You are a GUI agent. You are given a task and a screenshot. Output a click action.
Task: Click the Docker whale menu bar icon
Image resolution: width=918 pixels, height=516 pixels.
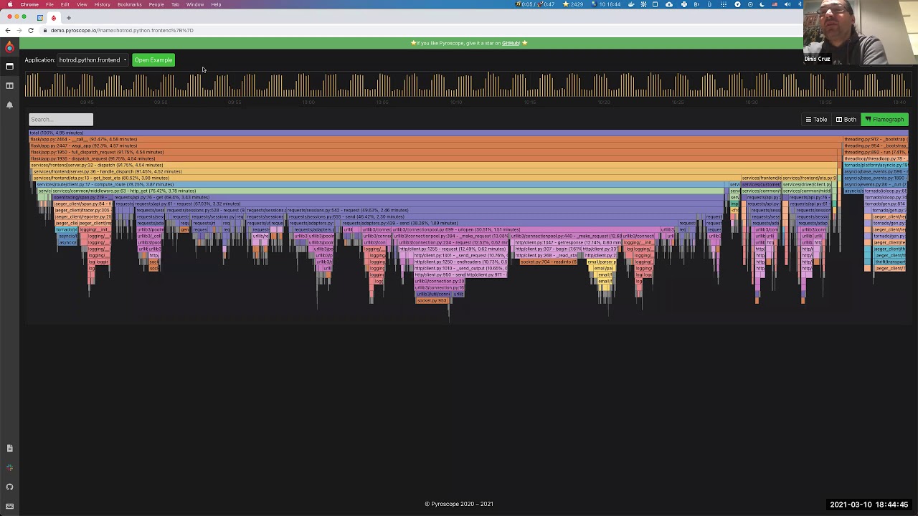coord(631,4)
